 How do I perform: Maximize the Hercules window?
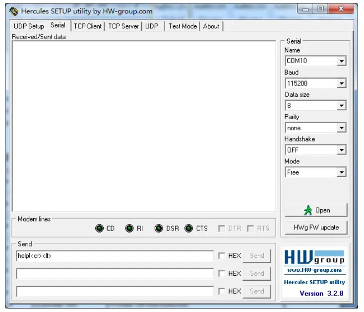(x=320, y=9)
